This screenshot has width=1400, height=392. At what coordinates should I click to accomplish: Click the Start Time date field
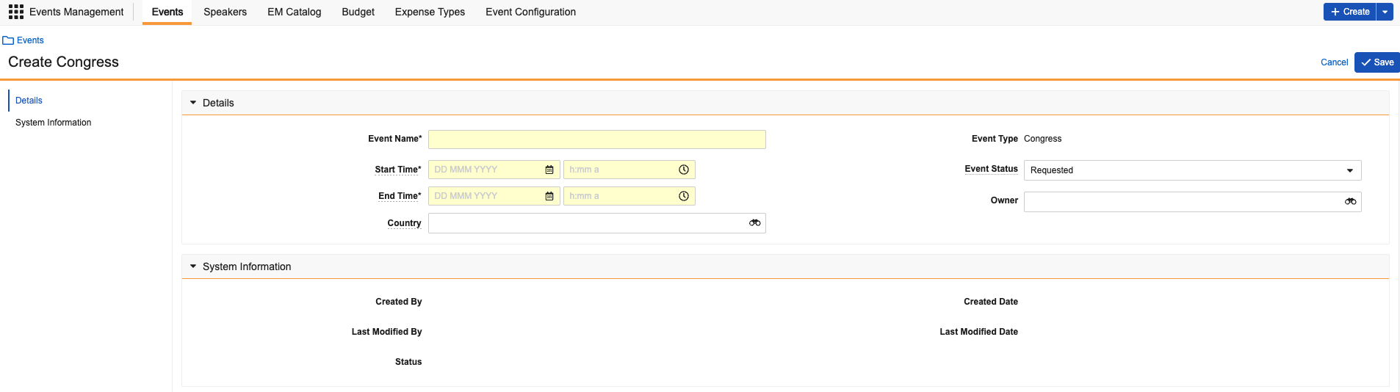pyautogui.click(x=485, y=170)
